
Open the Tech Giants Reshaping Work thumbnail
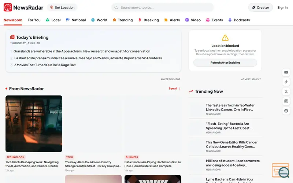(x=34, y=124)
